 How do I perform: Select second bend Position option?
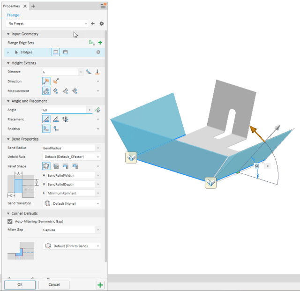coord(56,129)
